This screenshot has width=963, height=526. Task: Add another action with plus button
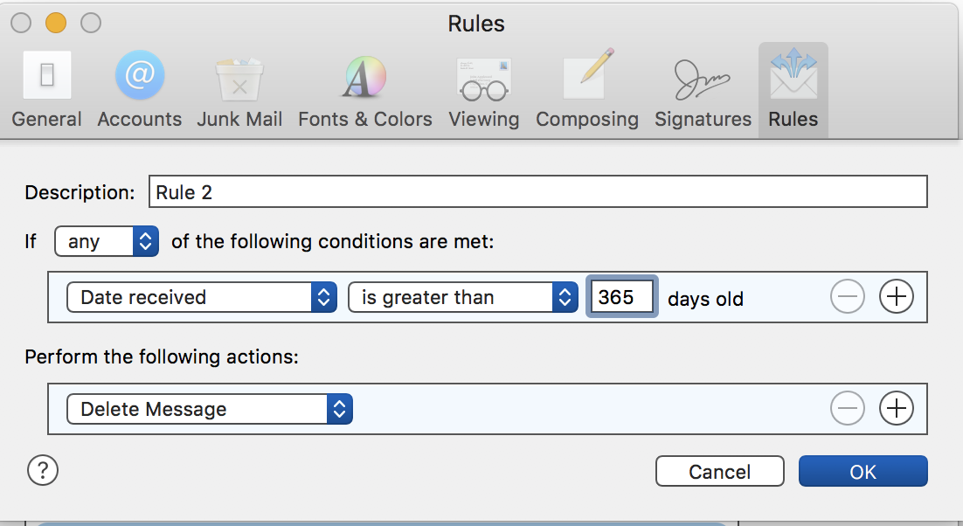896,408
